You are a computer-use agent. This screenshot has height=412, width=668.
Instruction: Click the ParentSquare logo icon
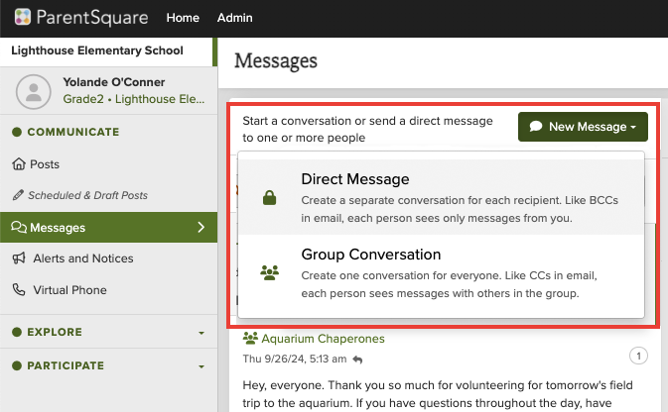pos(23,18)
